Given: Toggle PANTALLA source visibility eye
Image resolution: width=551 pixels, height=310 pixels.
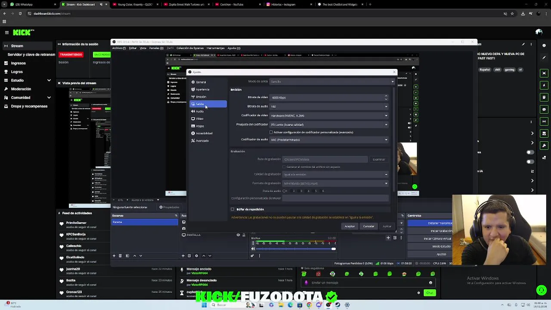Looking at the screenshot, I should tap(238, 235).
